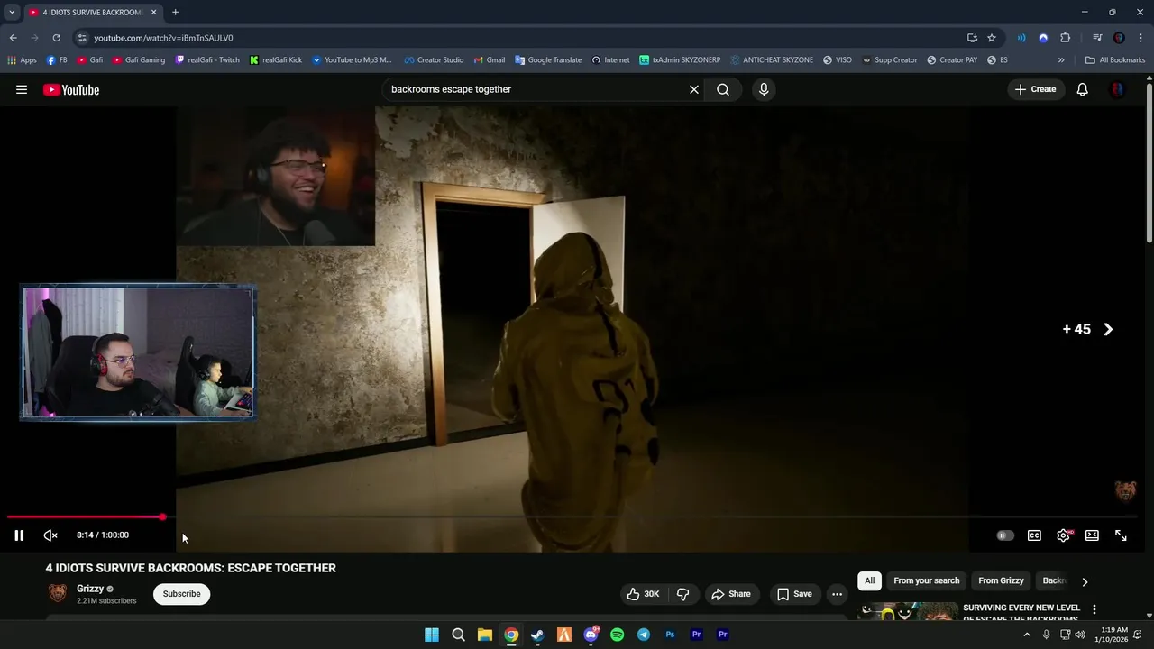Open the YouTube account avatar menu

[1117, 89]
